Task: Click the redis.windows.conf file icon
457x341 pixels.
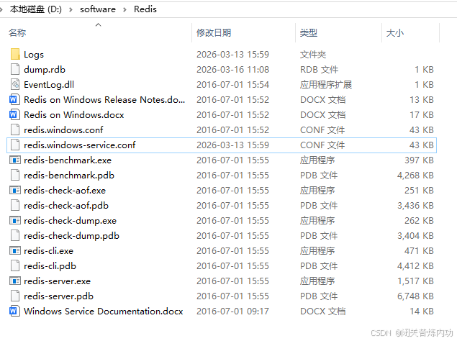Action: [x=15, y=129]
